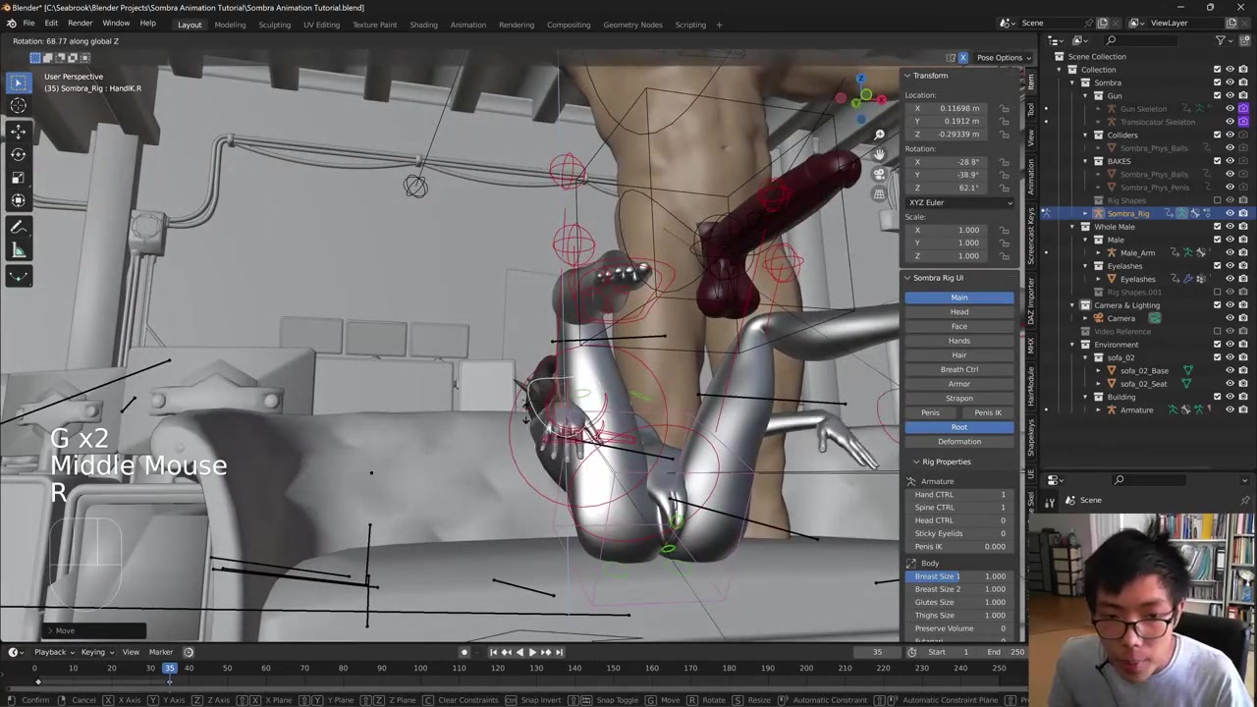Click the Deformation layer button

[x=958, y=442]
